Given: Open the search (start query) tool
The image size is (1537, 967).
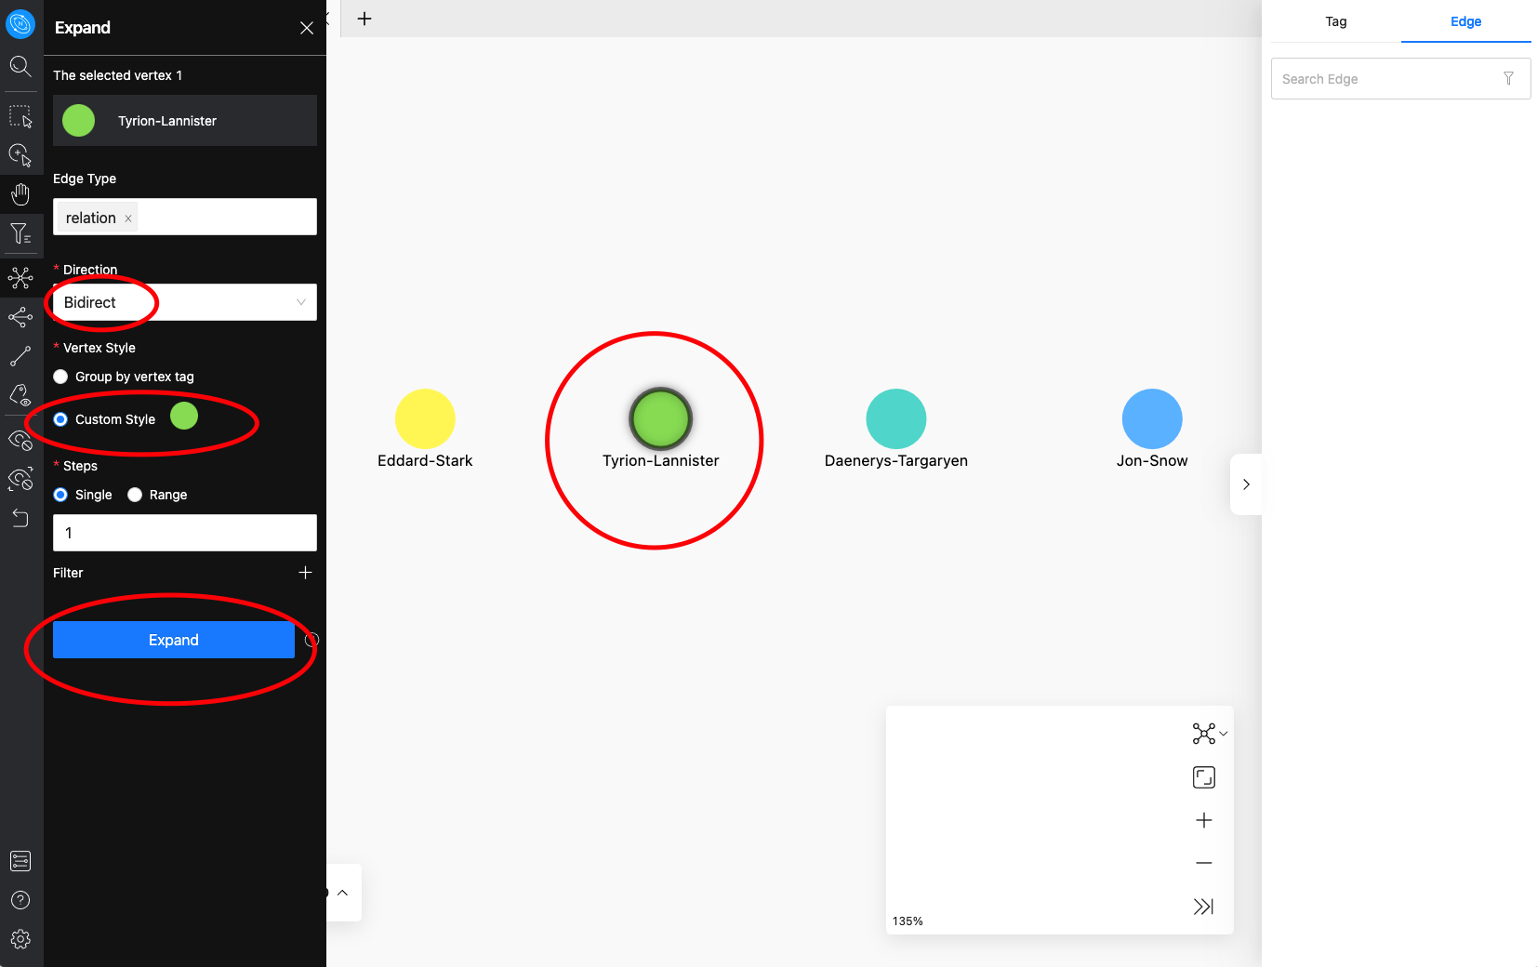Looking at the screenshot, I should [x=20, y=66].
